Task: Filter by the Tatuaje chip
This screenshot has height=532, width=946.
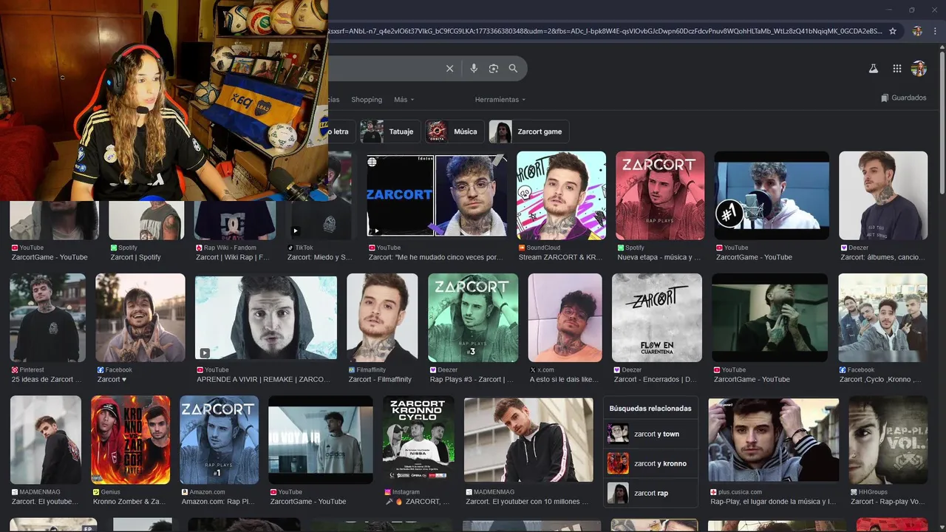Action: click(x=389, y=132)
